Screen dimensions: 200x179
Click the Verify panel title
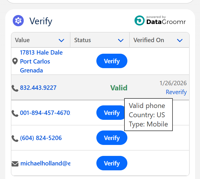pyautogui.click(x=41, y=21)
